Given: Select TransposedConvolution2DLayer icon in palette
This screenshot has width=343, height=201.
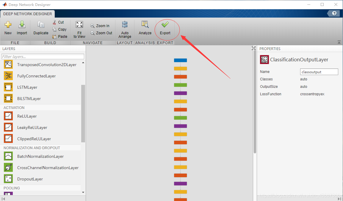Looking at the screenshot, I should point(8,65).
